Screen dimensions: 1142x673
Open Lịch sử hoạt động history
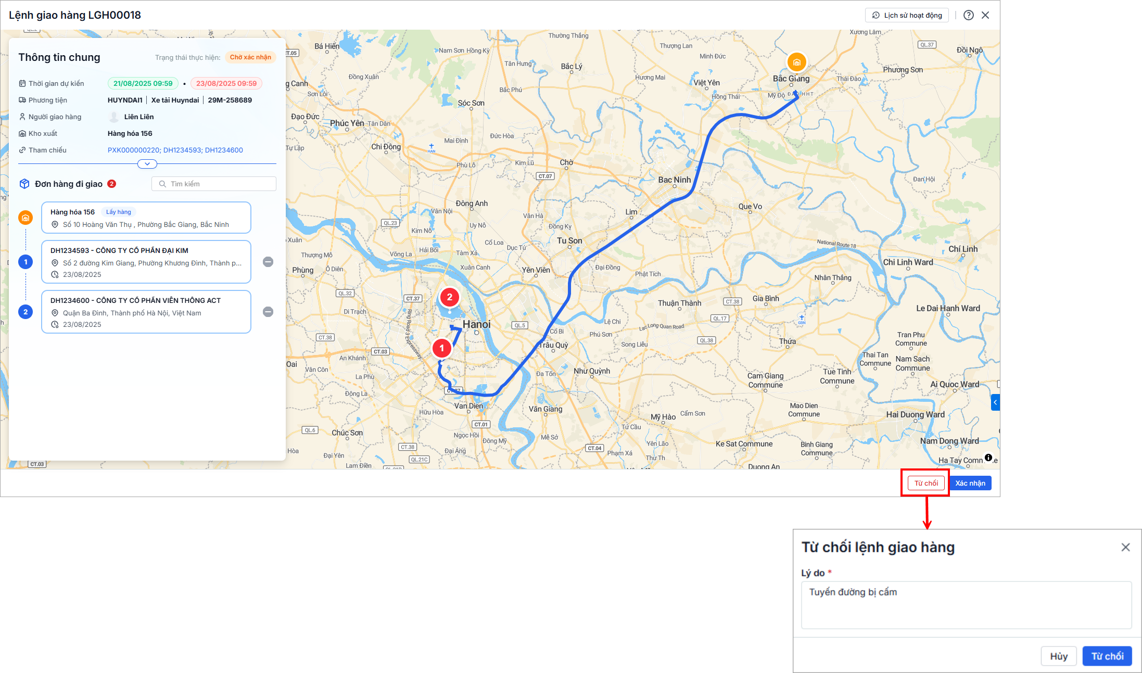tap(907, 15)
